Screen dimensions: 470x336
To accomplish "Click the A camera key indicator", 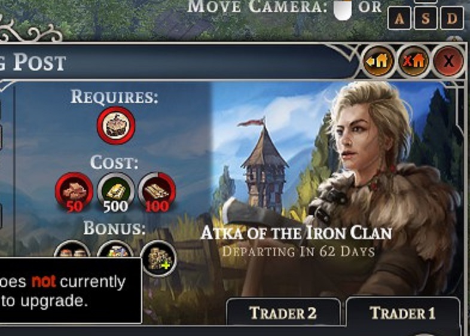I will (x=399, y=19).
